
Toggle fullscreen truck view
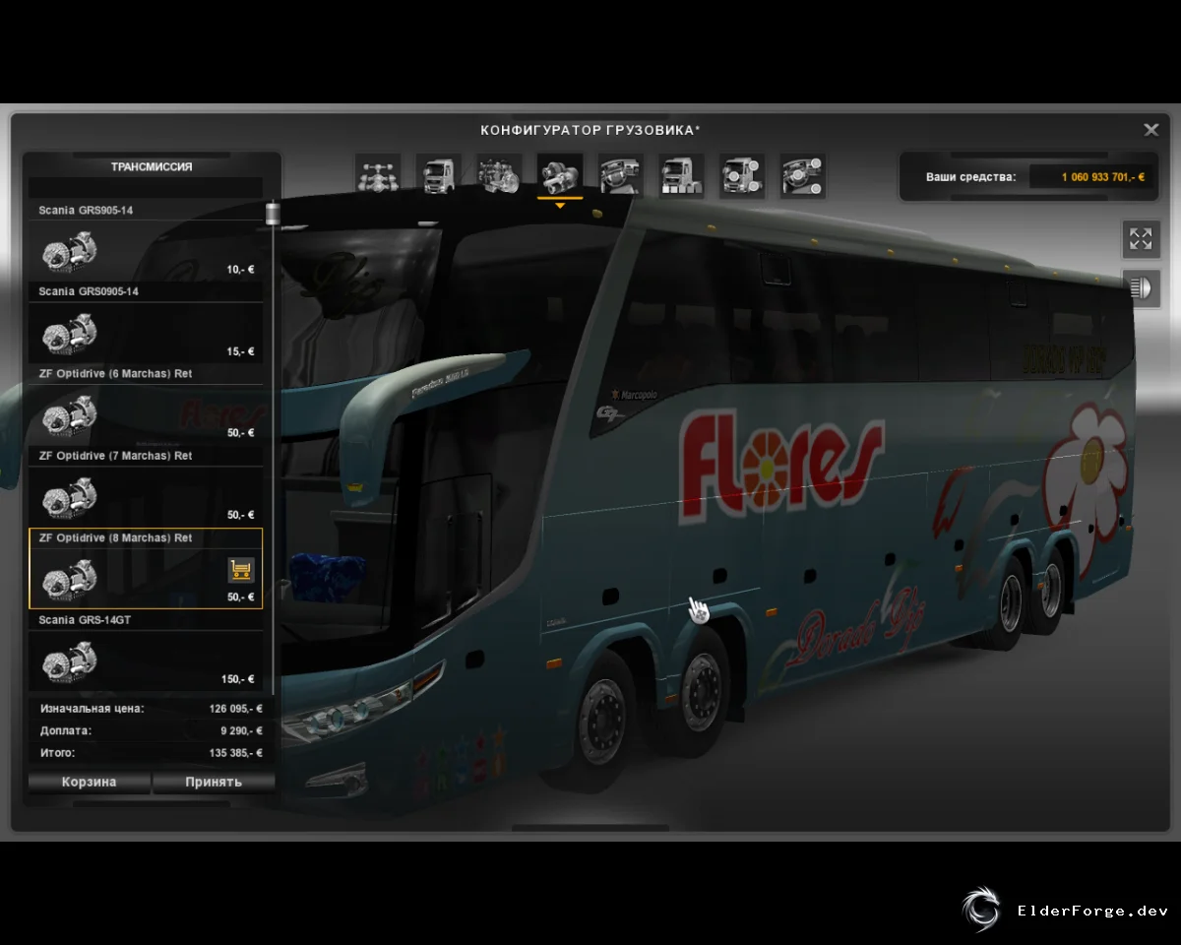click(x=1141, y=238)
